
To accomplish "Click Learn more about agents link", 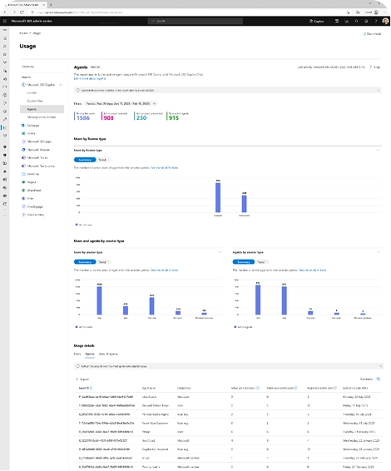I will (90, 78).
